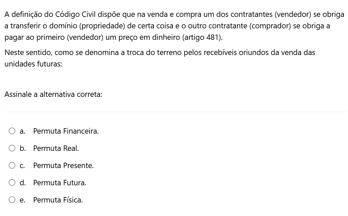Click the sentence beginning 'Neste sentido, como se denomina'
Image resolution: width=348 pixels, height=216 pixels.
[160, 58]
